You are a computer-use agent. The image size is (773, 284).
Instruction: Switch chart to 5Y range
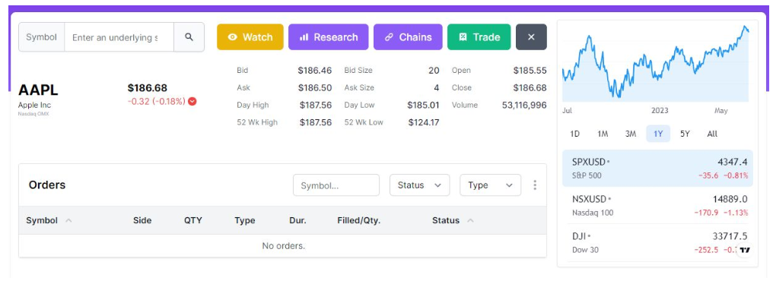(x=685, y=134)
